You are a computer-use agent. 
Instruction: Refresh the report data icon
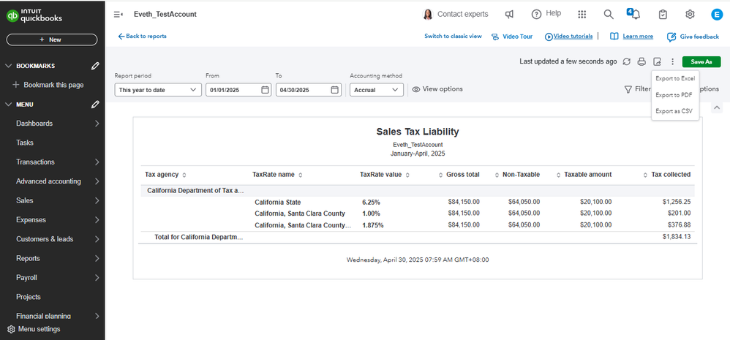pyautogui.click(x=627, y=61)
